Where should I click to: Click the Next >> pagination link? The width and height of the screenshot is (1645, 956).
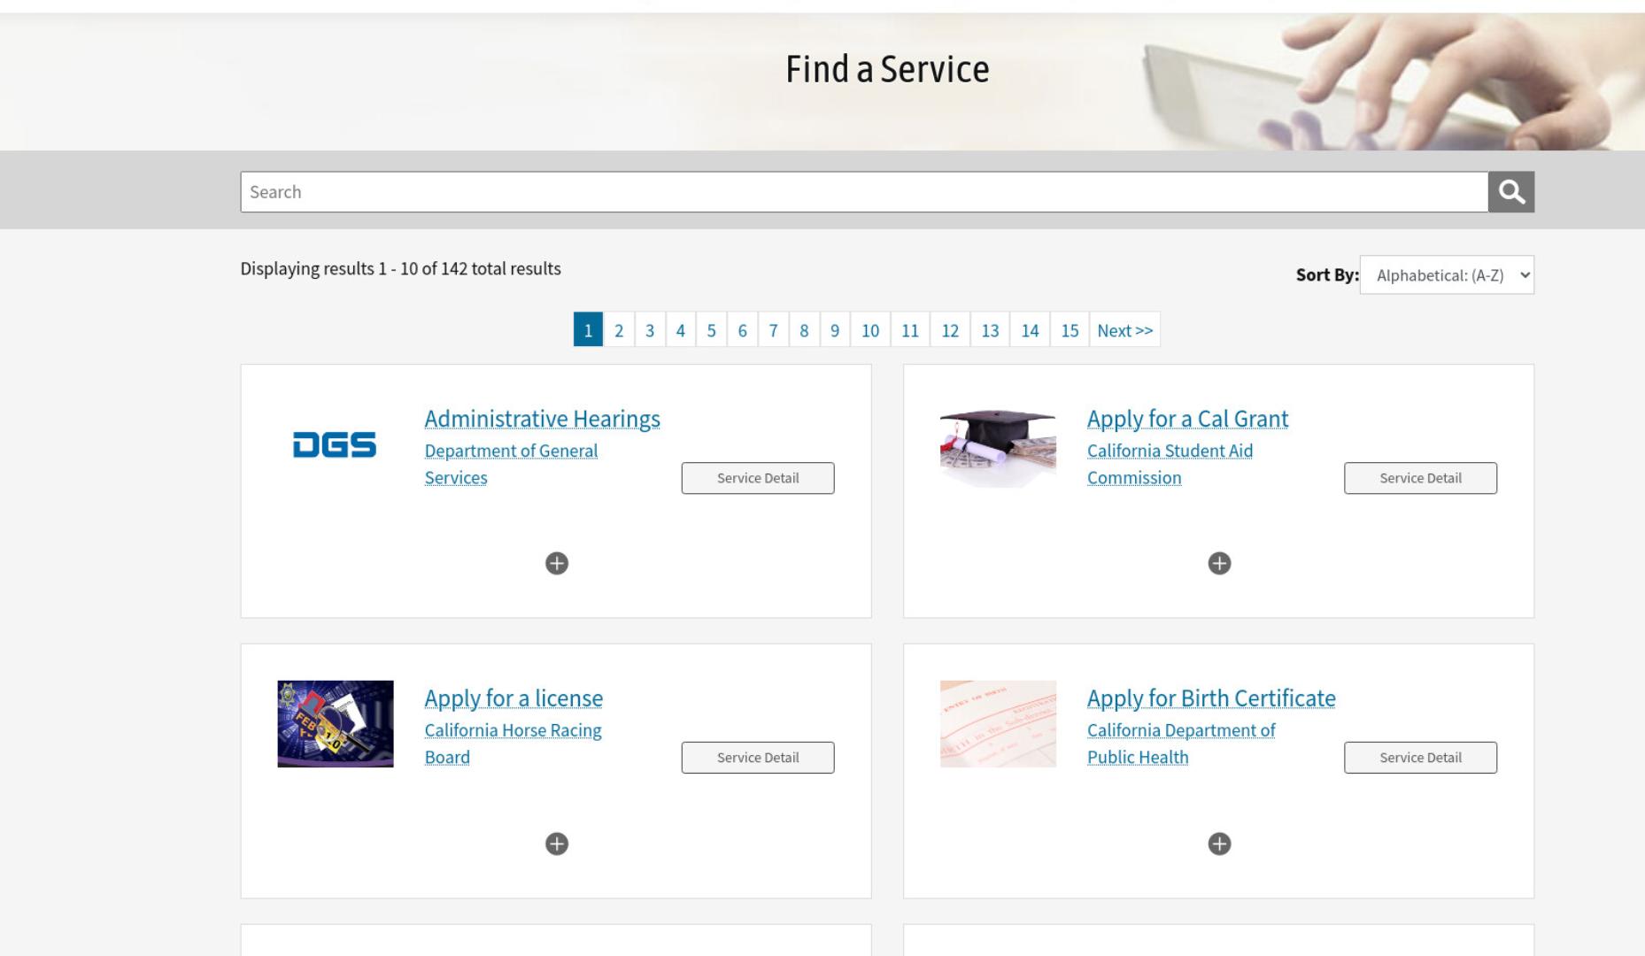coord(1124,330)
